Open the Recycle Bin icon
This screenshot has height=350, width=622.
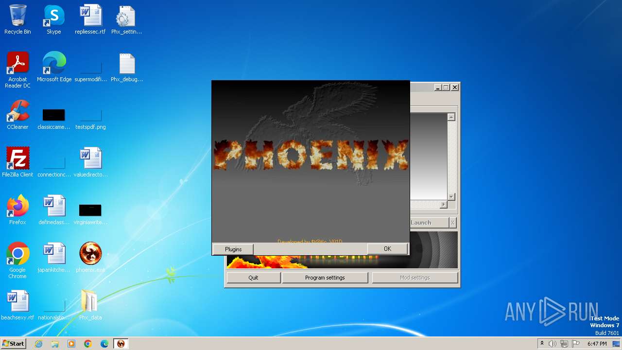[17, 20]
